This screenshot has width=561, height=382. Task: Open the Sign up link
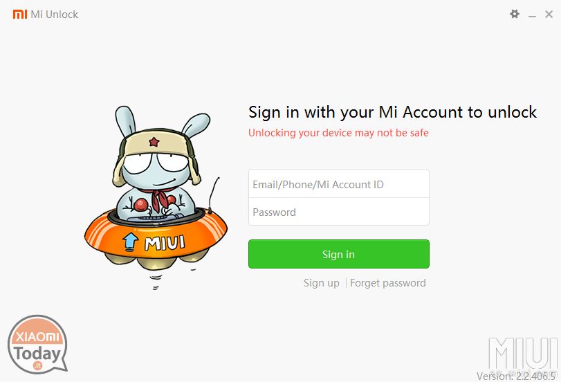(321, 283)
